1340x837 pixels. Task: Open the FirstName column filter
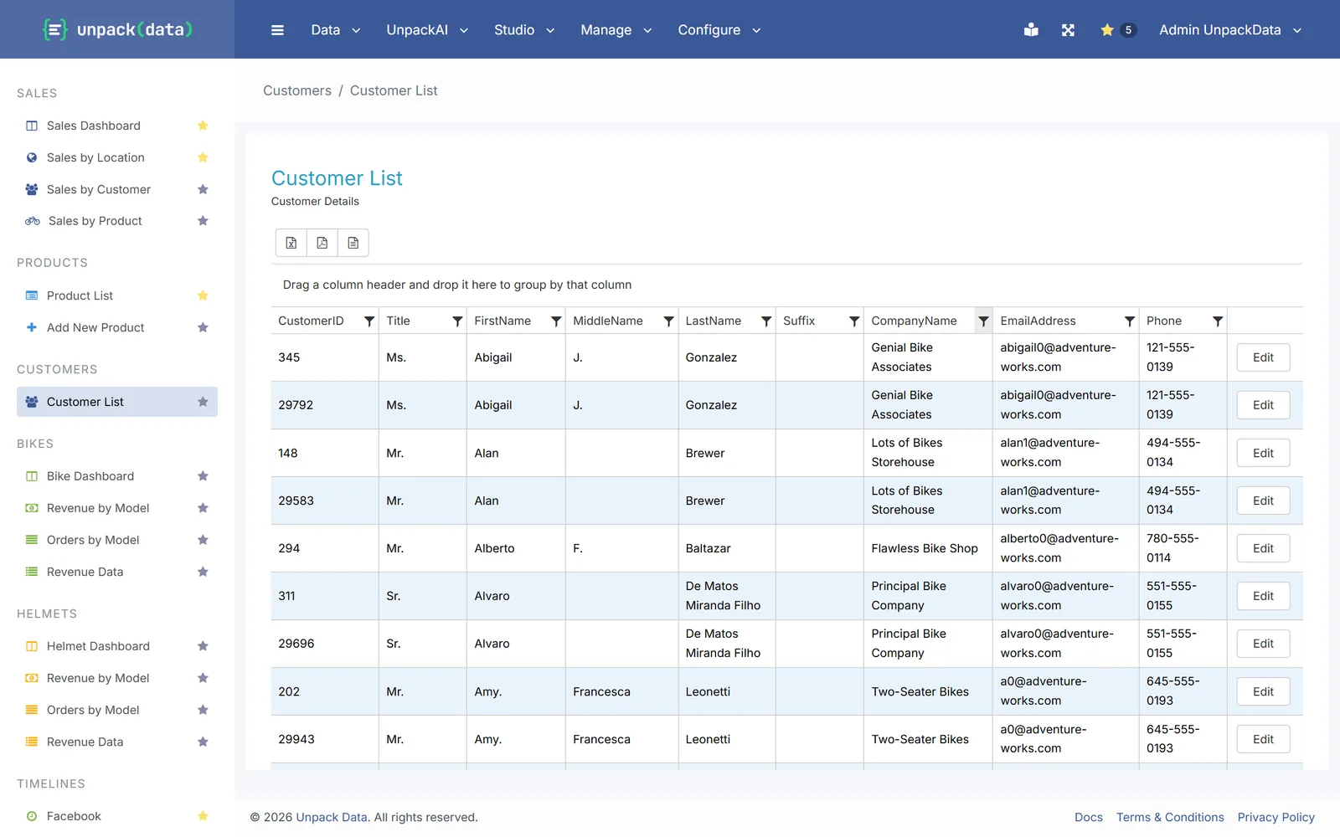pyautogui.click(x=556, y=321)
